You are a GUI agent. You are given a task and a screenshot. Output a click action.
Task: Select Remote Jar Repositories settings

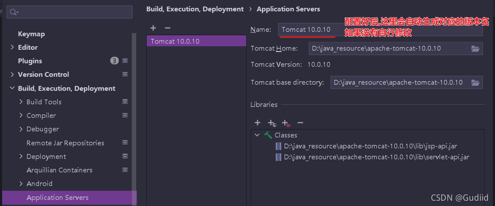pos(65,143)
